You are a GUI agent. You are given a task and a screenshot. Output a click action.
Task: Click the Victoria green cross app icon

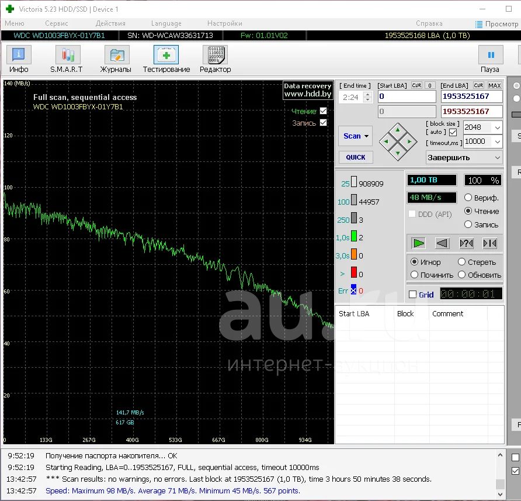pyautogui.click(x=10, y=9)
